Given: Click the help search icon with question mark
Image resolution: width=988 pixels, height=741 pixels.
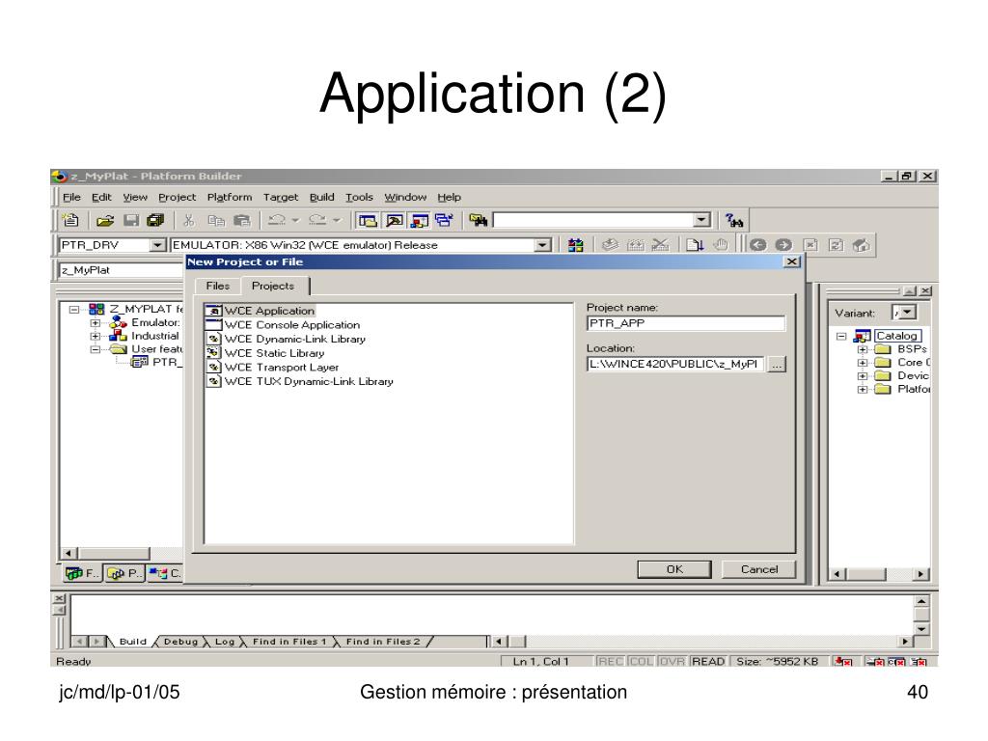Looking at the screenshot, I should point(734,220).
